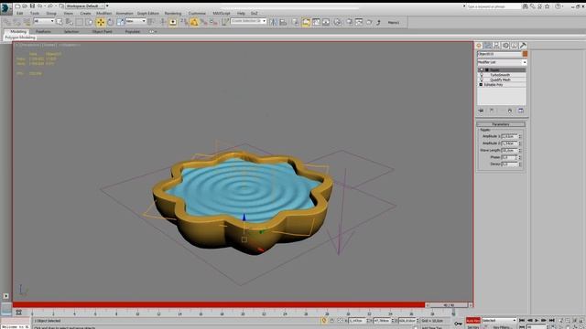Open the Align tool

pyautogui.click(x=283, y=22)
